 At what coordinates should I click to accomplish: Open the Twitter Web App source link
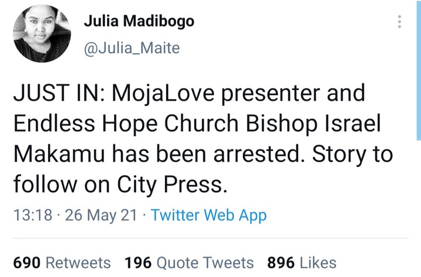click(x=208, y=215)
